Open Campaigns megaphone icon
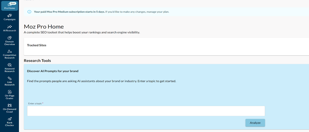 (x=9, y=15)
